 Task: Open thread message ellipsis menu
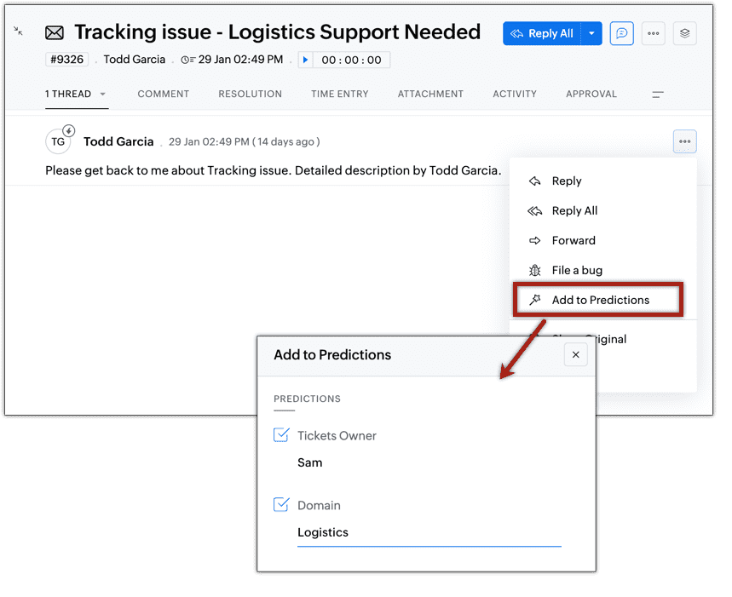coord(684,141)
